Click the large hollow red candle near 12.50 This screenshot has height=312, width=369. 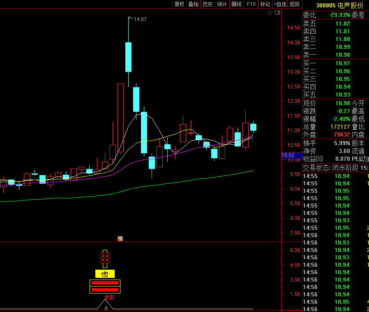[x=120, y=118]
